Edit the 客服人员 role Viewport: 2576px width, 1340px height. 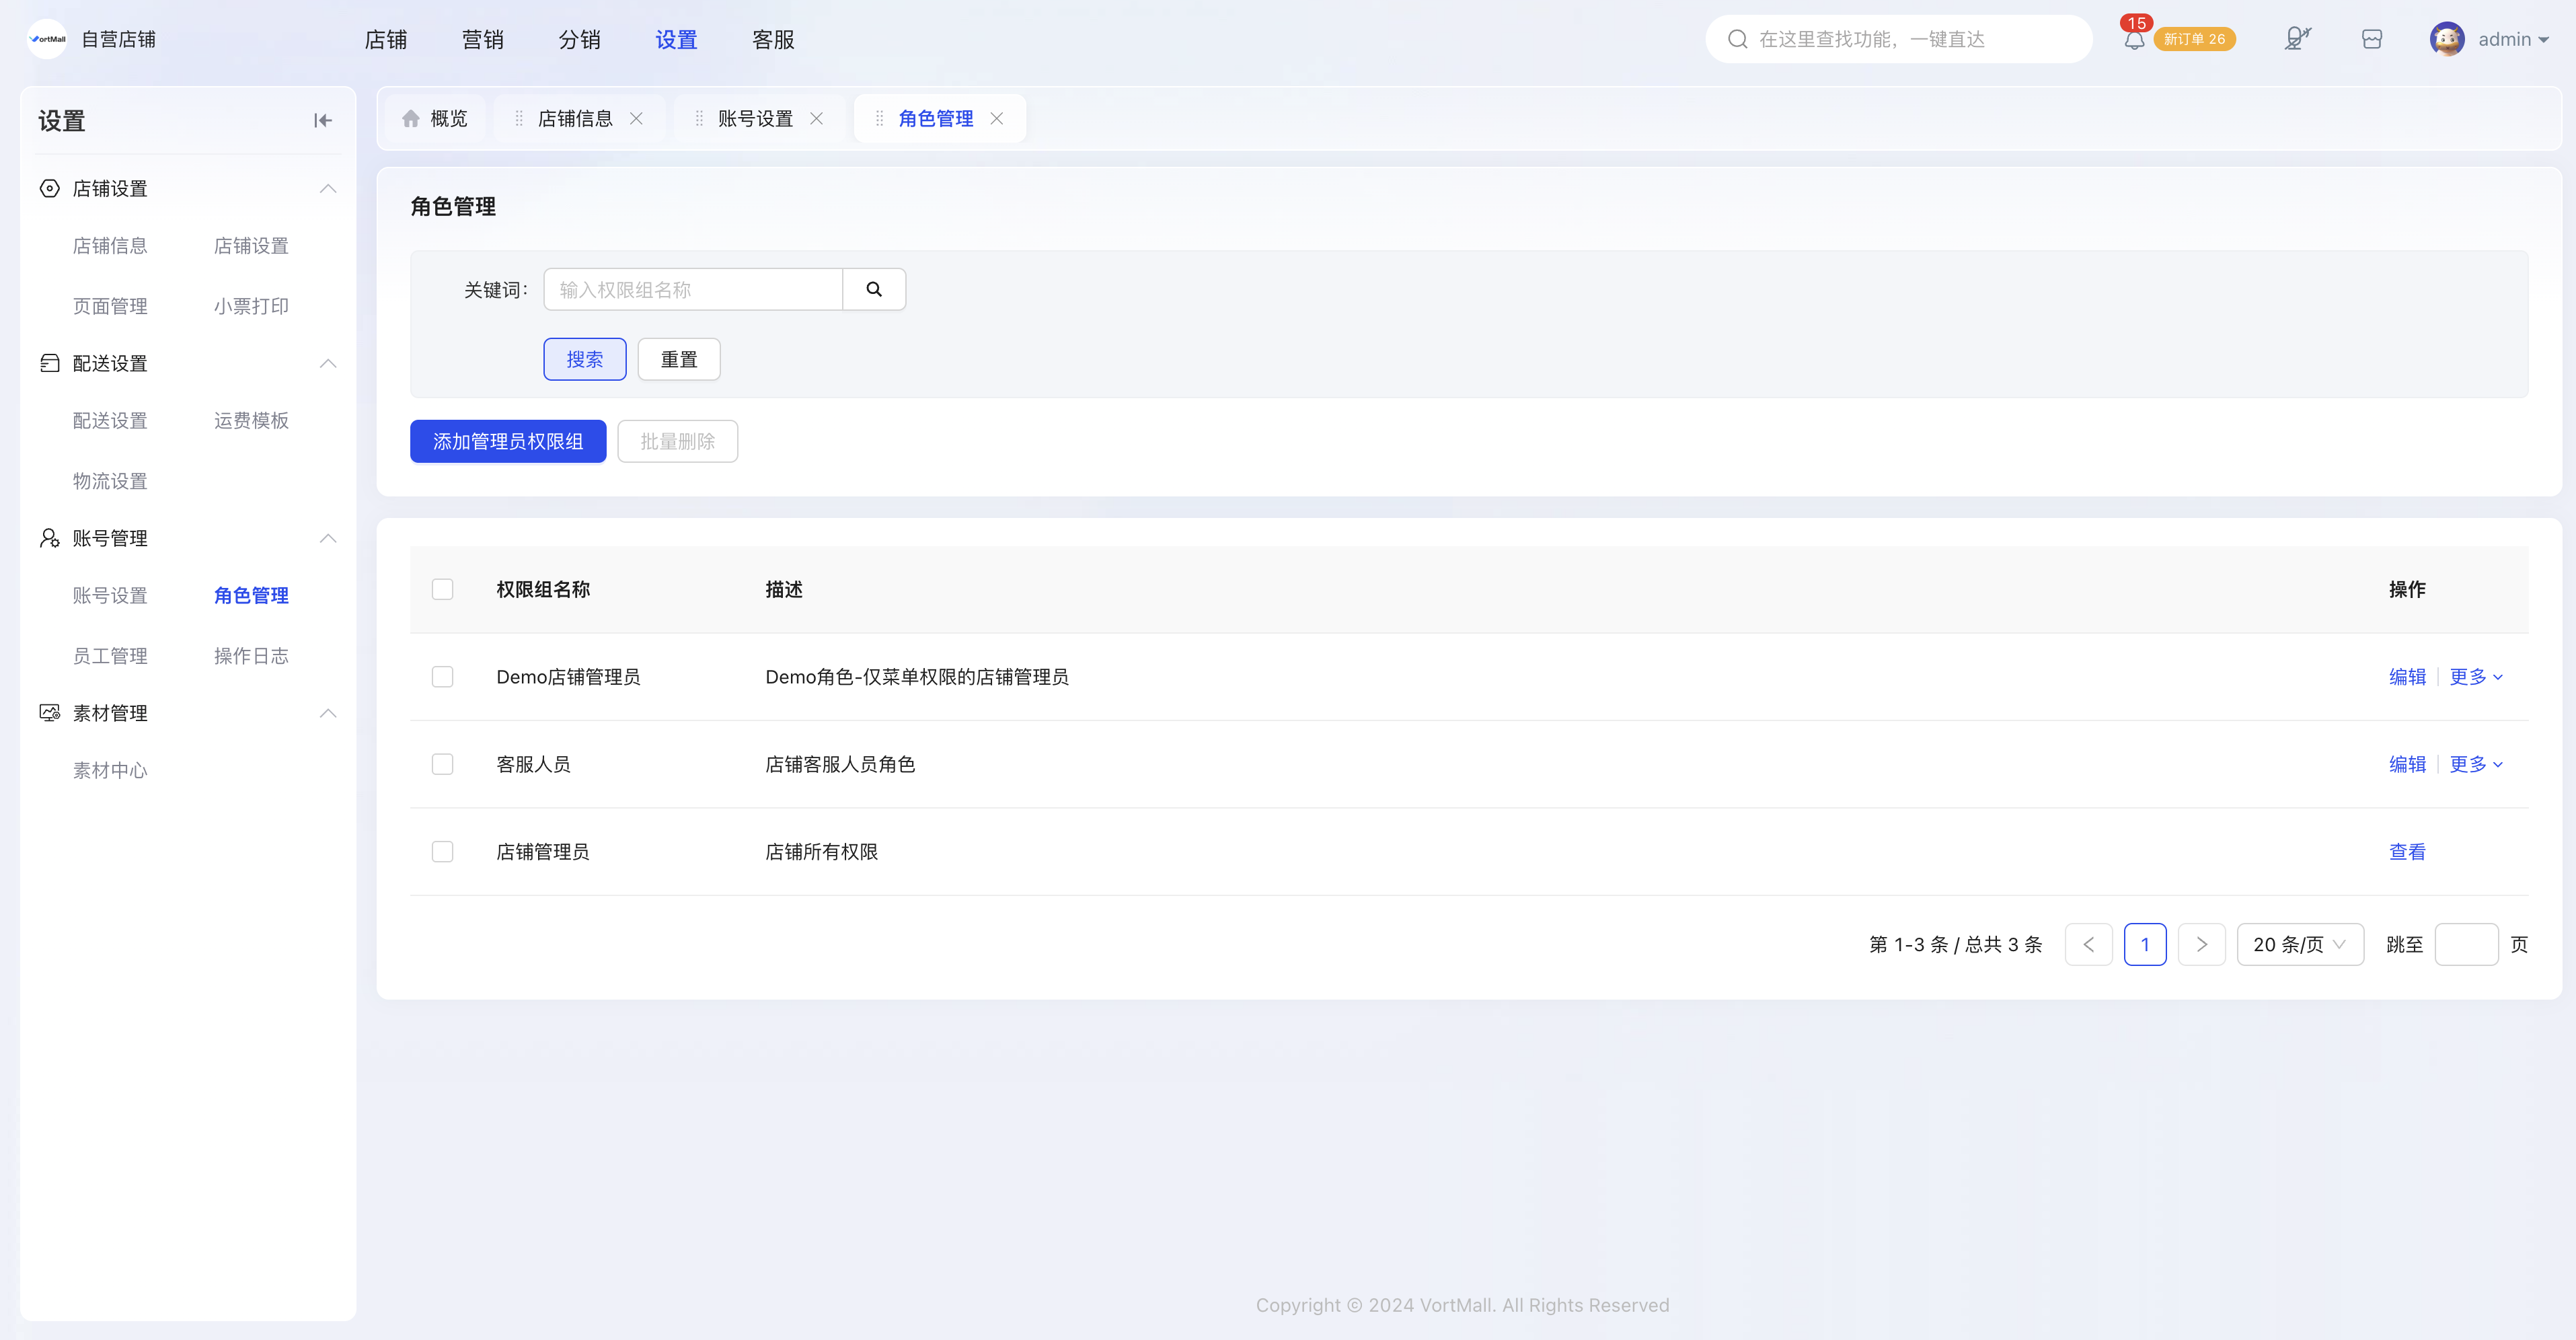click(2408, 764)
